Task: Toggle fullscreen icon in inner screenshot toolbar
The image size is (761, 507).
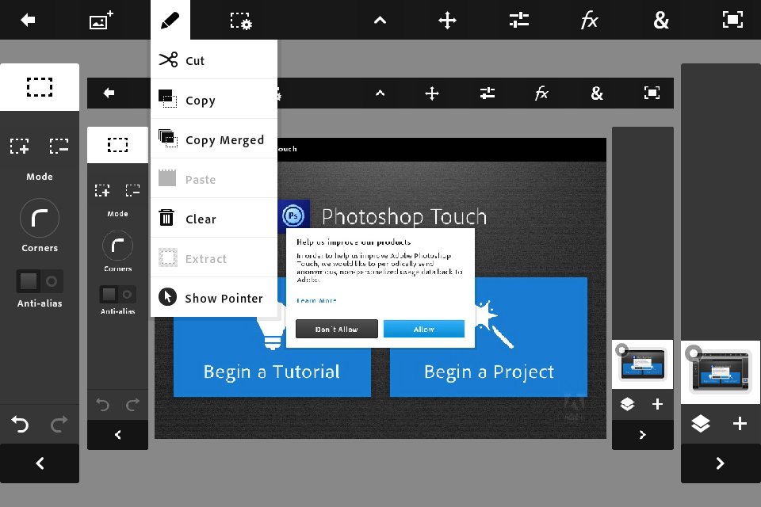Action: click(652, 93)
